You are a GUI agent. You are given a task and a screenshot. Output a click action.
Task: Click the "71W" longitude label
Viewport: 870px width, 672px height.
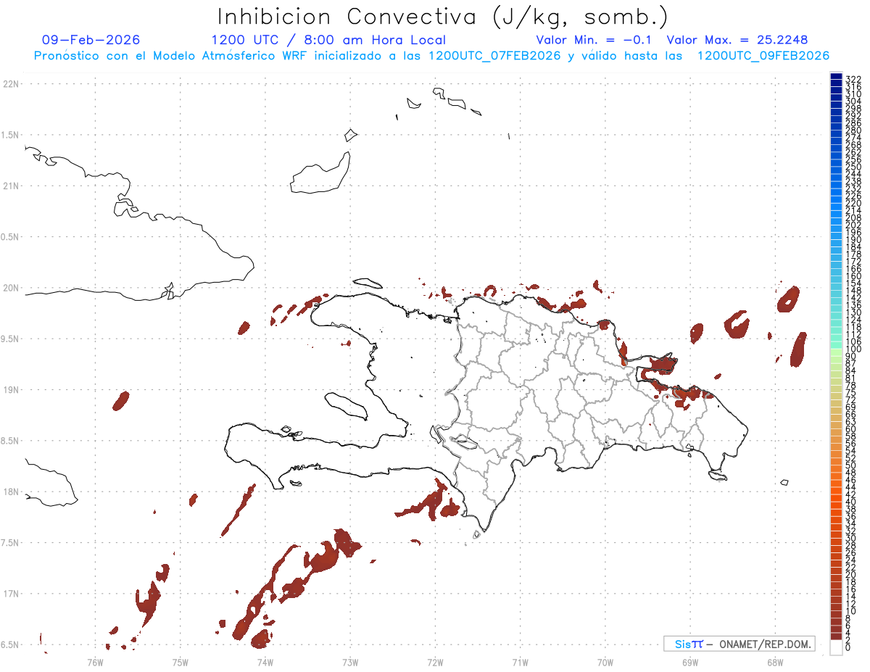point(520,662)
